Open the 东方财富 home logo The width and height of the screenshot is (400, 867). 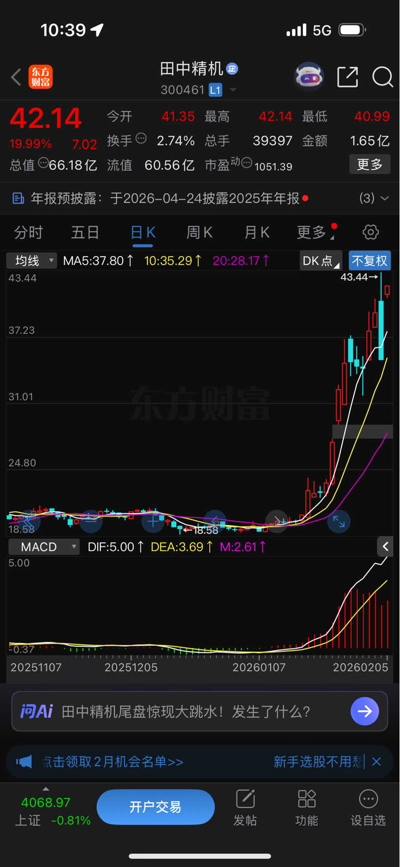(x=41, y=77)
